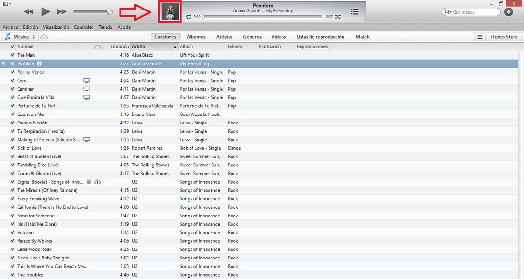
Task: Open the window menu icon at top-left
Action: point(7,4)
